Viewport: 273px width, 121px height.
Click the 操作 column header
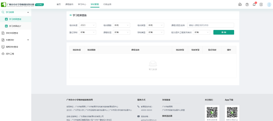(229, 50)
